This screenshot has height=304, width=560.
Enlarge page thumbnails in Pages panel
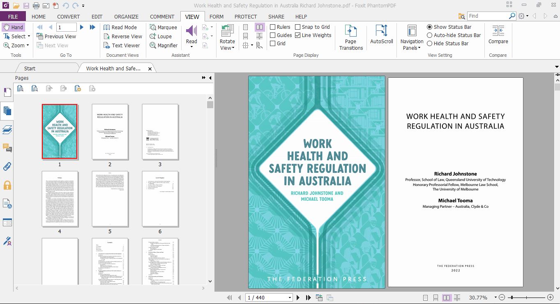(x=21, y=88)
